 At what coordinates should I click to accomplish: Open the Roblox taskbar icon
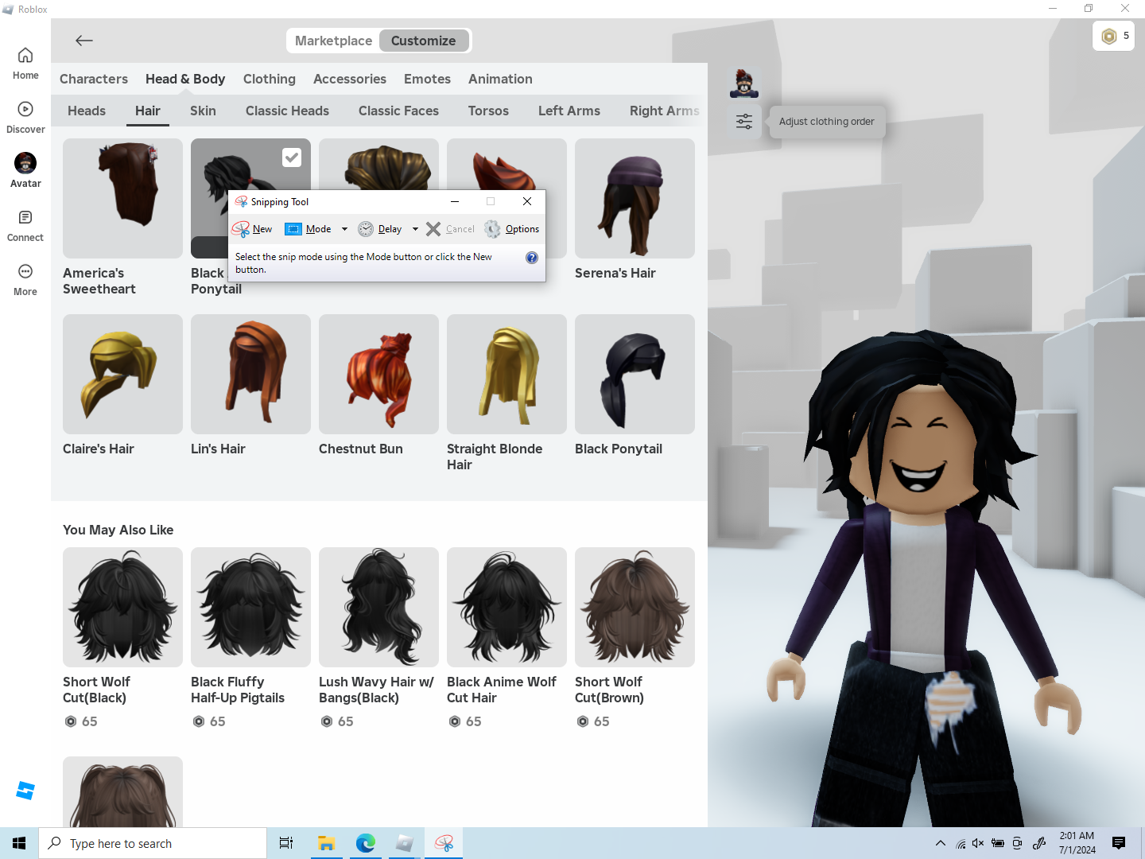click(405, 843)
